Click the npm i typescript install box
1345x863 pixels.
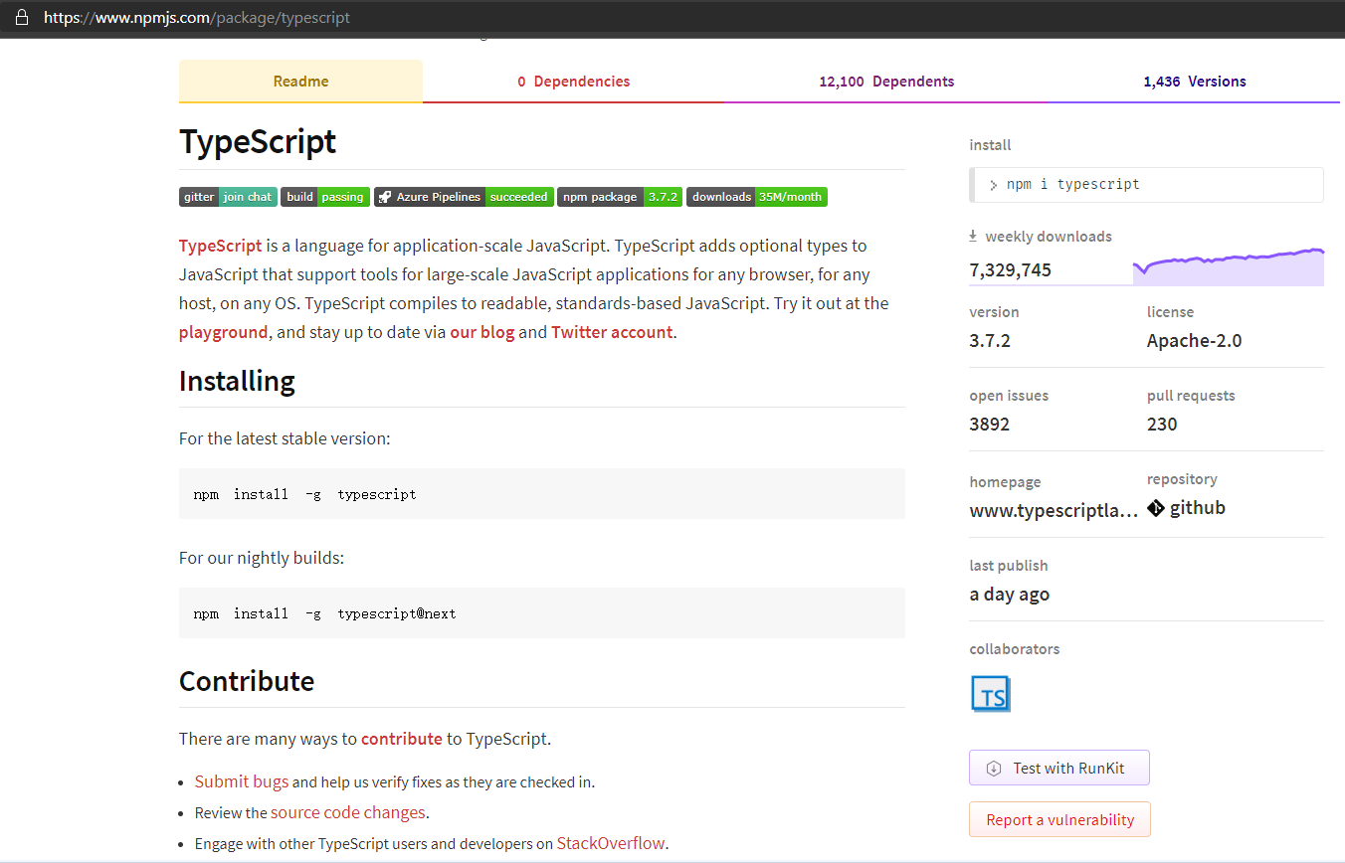1146,184
